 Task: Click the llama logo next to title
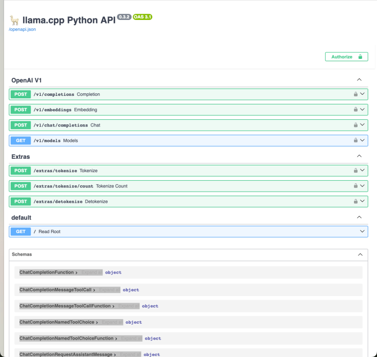click(14, 20)
